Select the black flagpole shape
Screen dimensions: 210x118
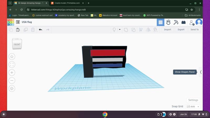pos(88,62)
